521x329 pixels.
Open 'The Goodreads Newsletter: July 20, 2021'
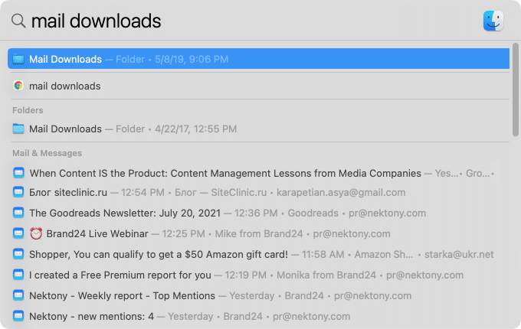pyautogui.click(x=258, y=213)
